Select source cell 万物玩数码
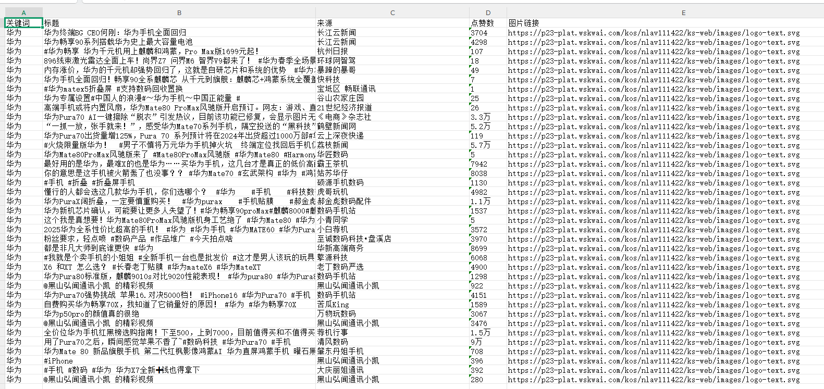 point(392,313)
